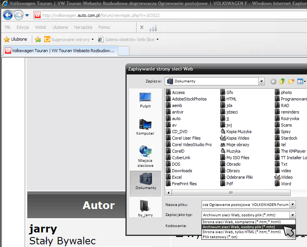Select the Rozrywka folder

tap(287, 119)
